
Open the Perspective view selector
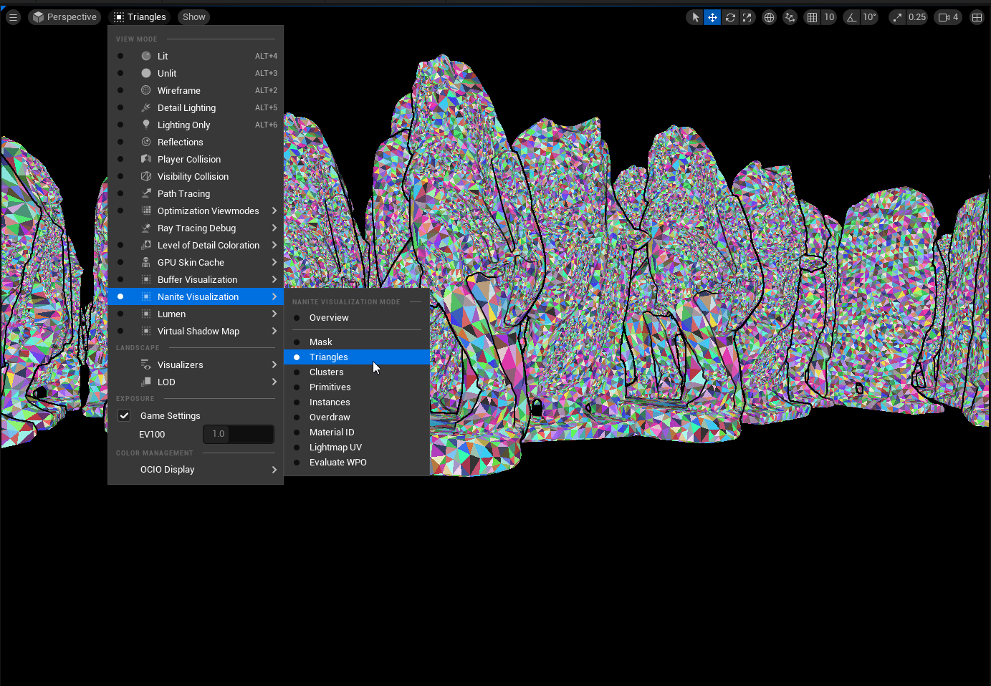tap(64, 16)
